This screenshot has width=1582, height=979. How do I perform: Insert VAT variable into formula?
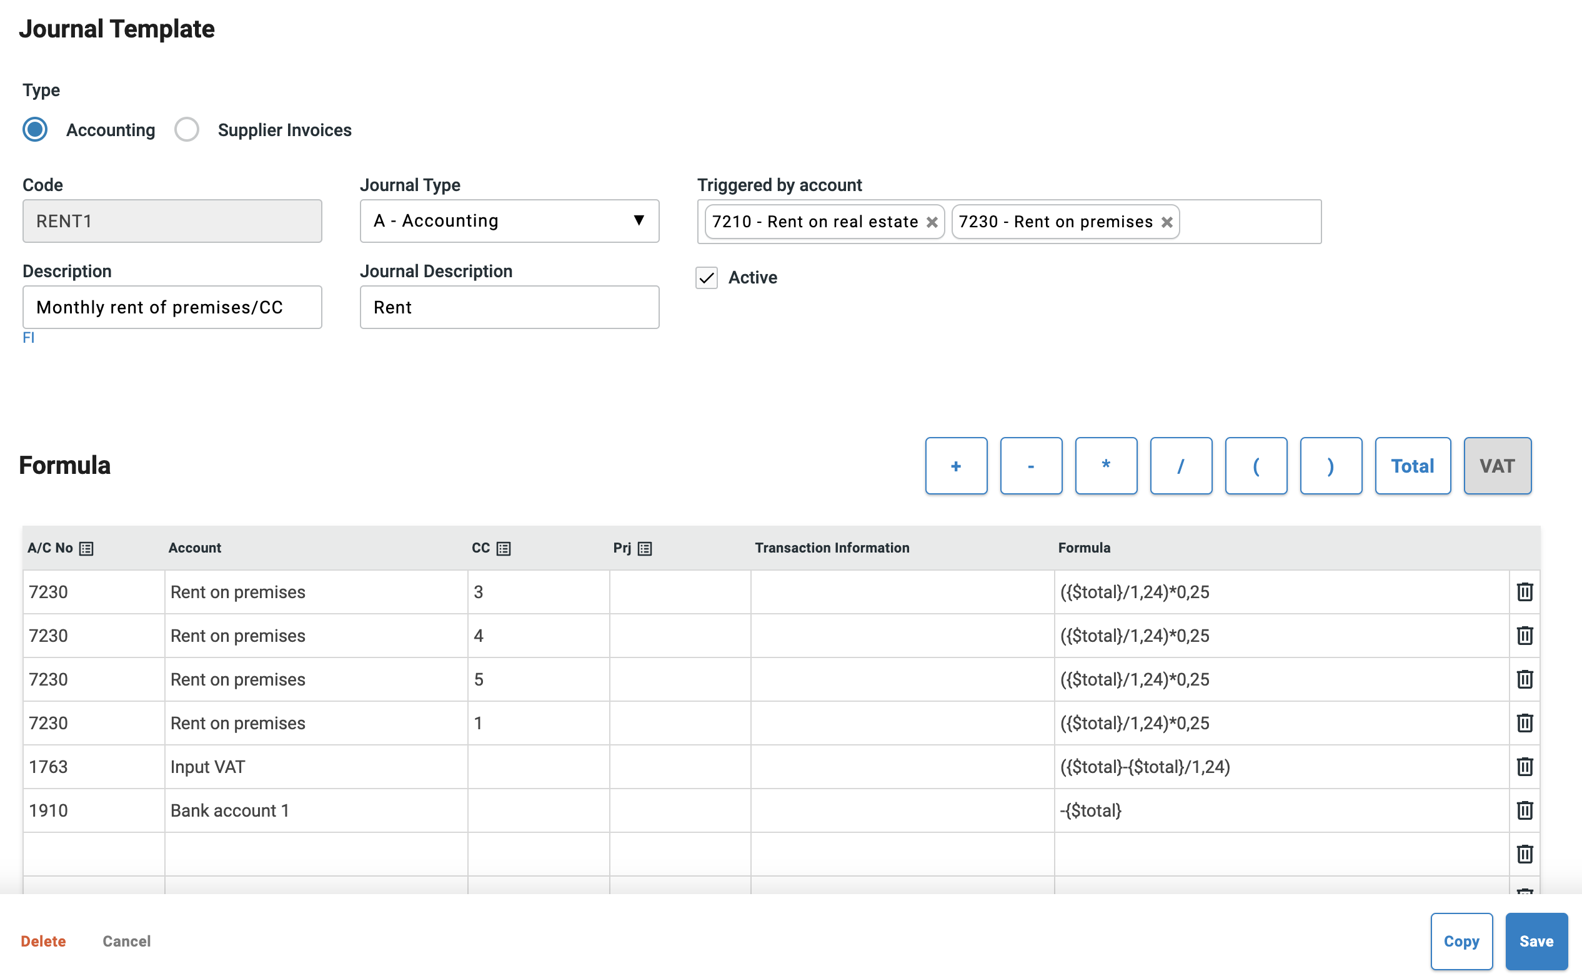tap(1496, 466)
